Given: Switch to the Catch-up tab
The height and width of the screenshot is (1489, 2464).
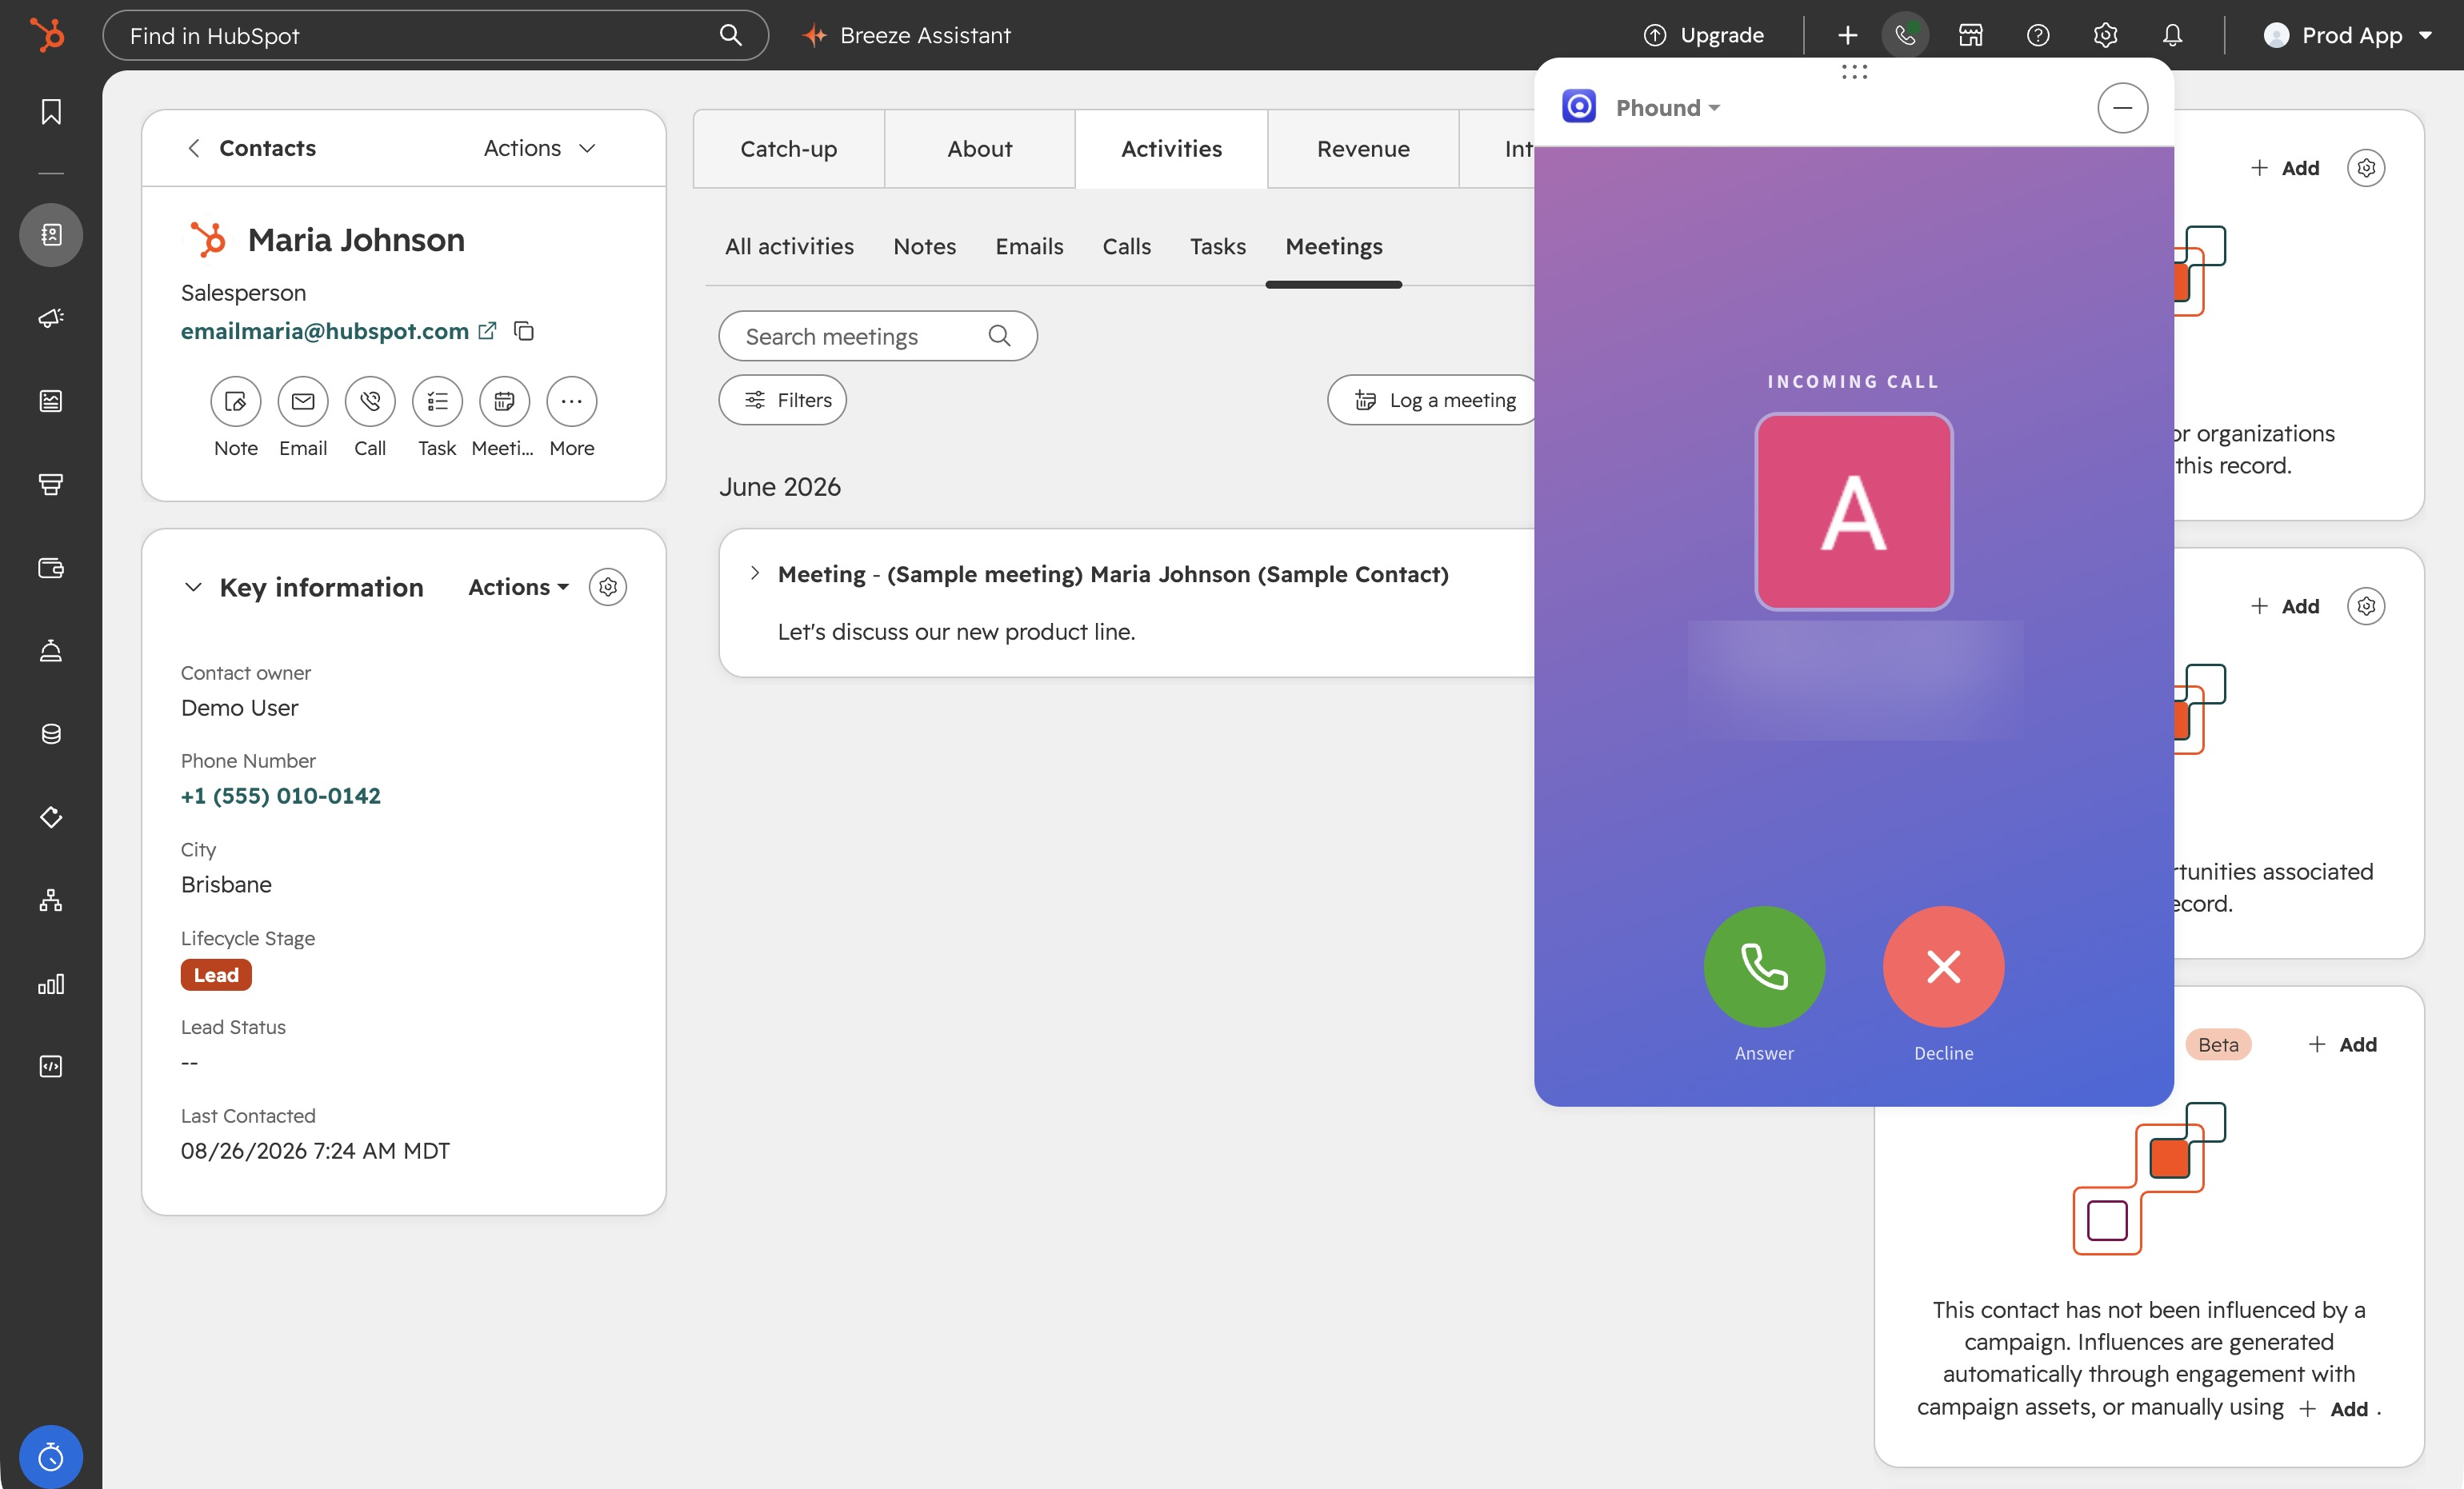Looking at the screenshot, I should pyautogui.click(x=788, y=149).
